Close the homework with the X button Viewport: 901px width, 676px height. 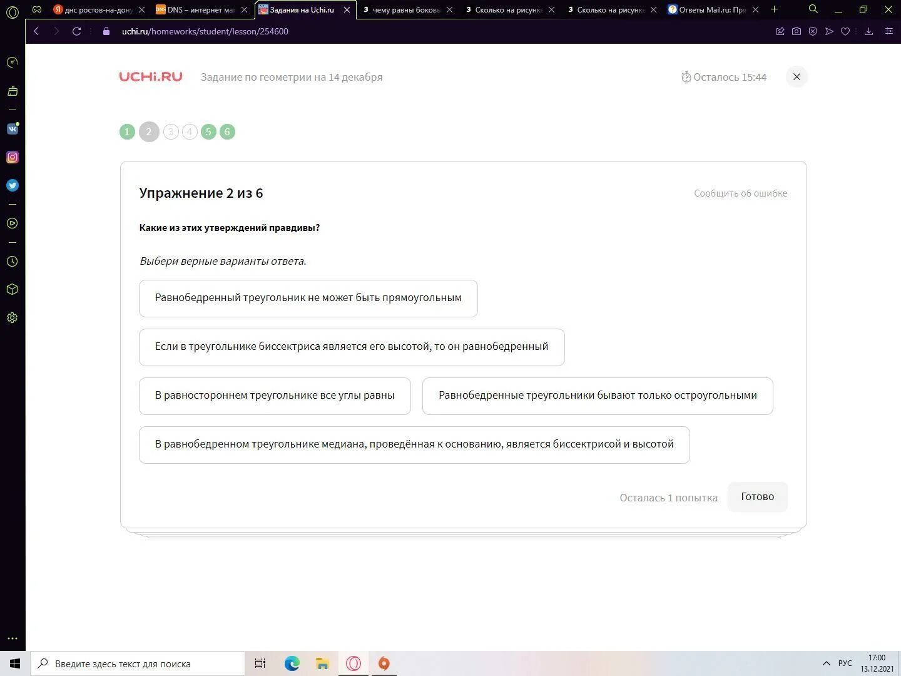click(797, 77)
